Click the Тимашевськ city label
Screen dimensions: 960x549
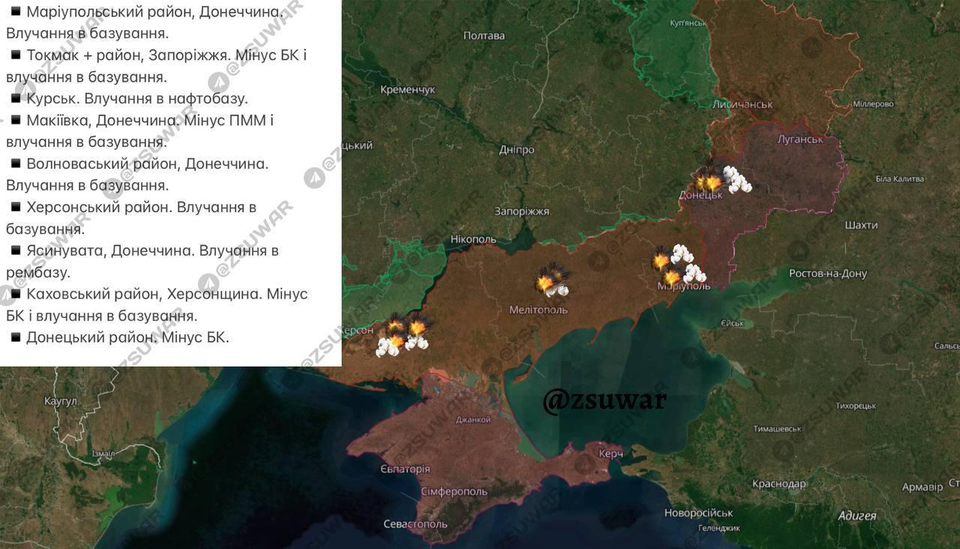[777, 428]
